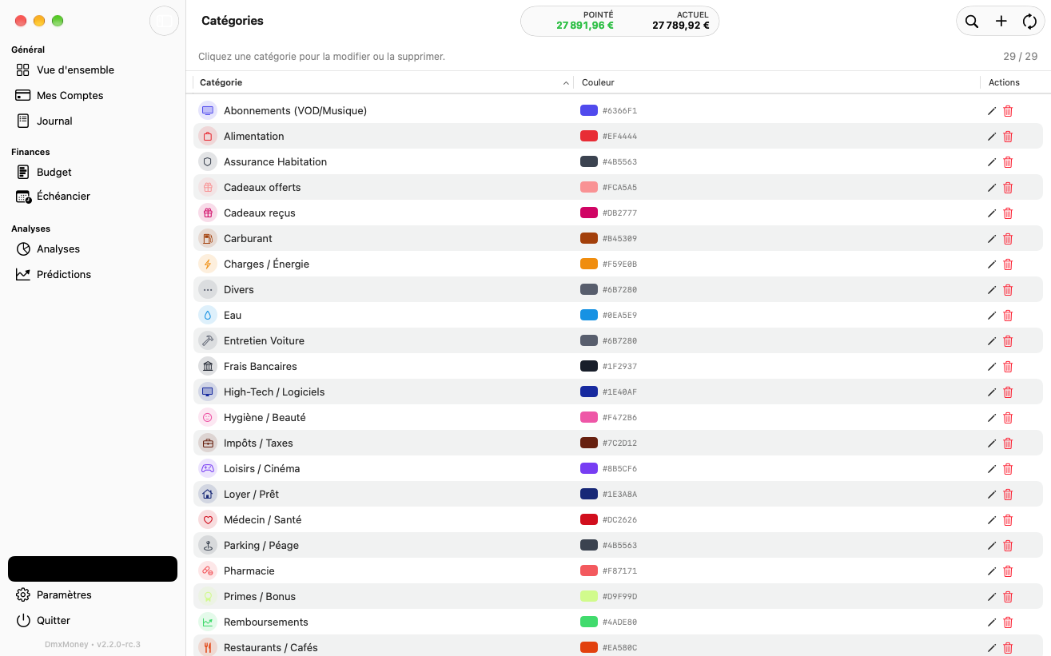Image resolution: width=1051 pixels, height=656 pixels.
Task: Select the Cadeaux reçus category name
Action: [260, 213]
